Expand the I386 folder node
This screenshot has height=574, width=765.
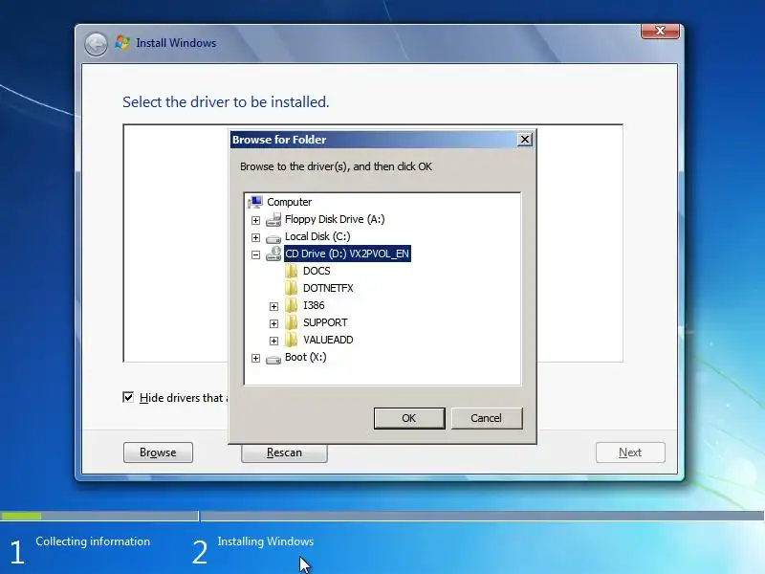tap(273, 306)
